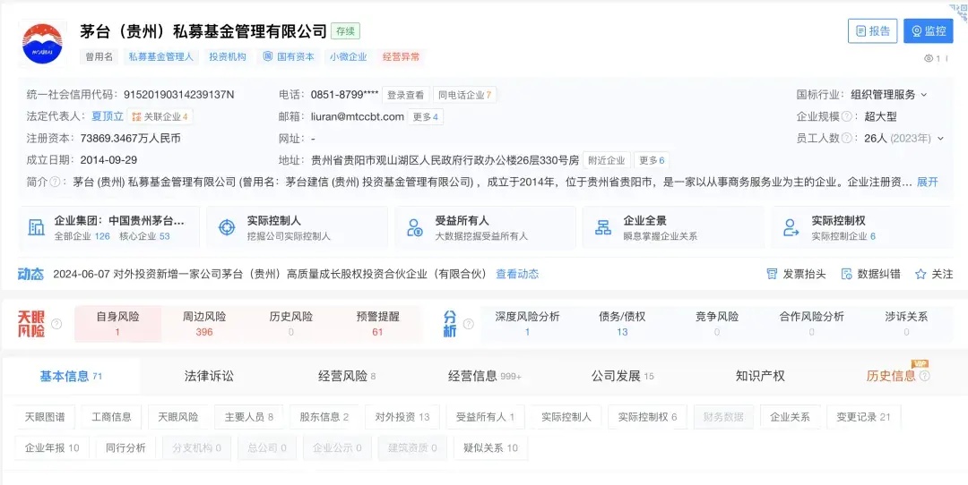Image resolution: width=968 pixels, height=485 pixels.
Task: Click the 数据纠错 correction icon
Action: coord(846,274)
